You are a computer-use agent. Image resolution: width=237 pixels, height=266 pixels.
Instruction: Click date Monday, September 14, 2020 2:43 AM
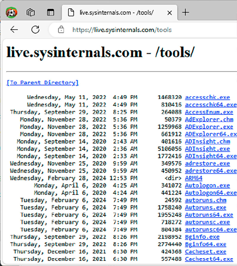77,141
